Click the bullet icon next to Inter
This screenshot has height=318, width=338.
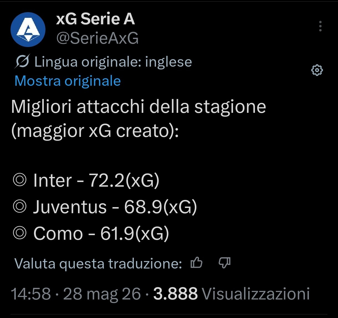(20, 180)
